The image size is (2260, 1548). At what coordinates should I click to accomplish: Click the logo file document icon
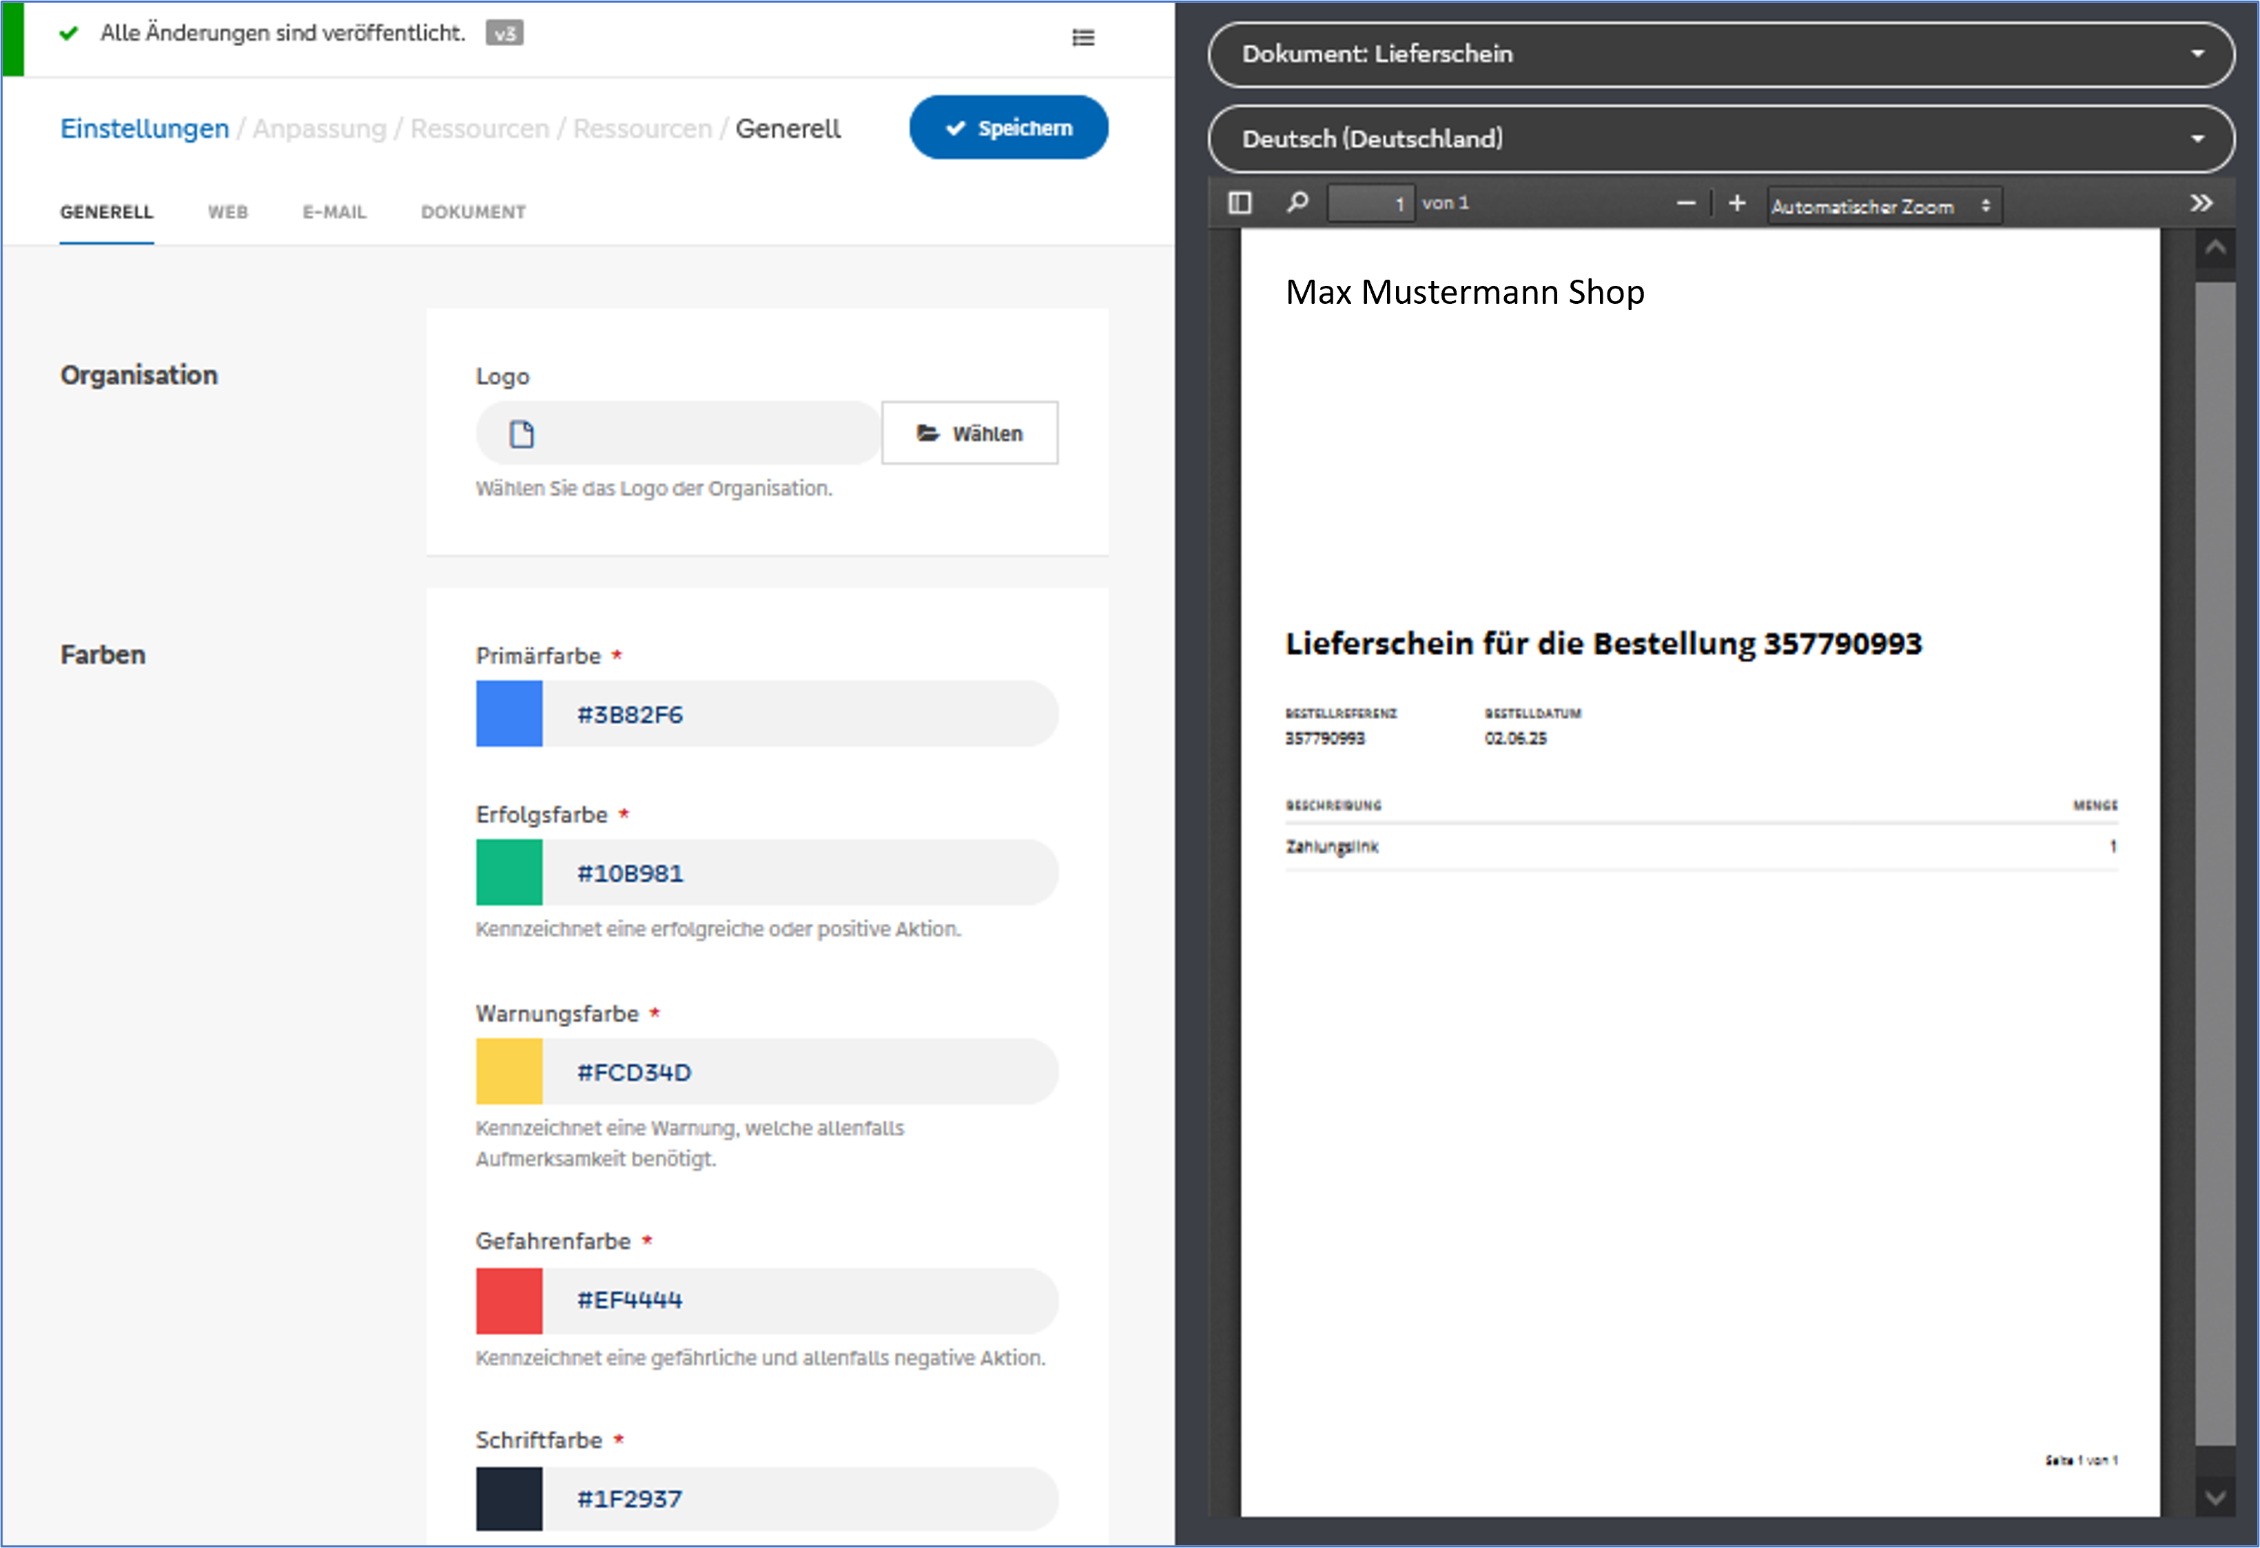[x=522, y=433]
